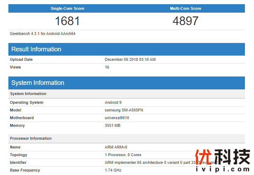Select the samsung SM-A505FN model value
Image resolution: width=254 pixels, height=175 pixels.
tap(124, 110)
